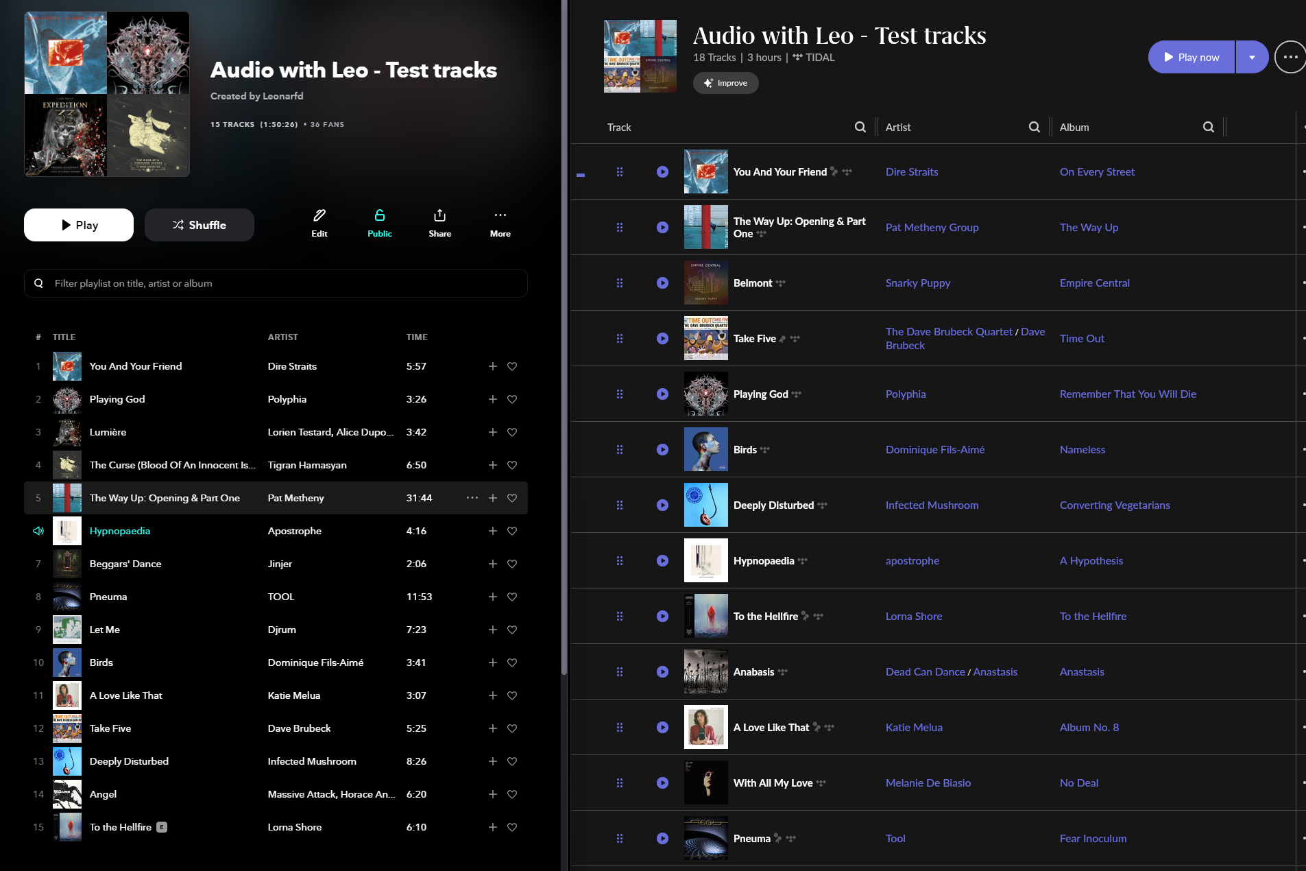Click the drag handle for Birds row
The image size is (1306, 871).
point(620,450)
